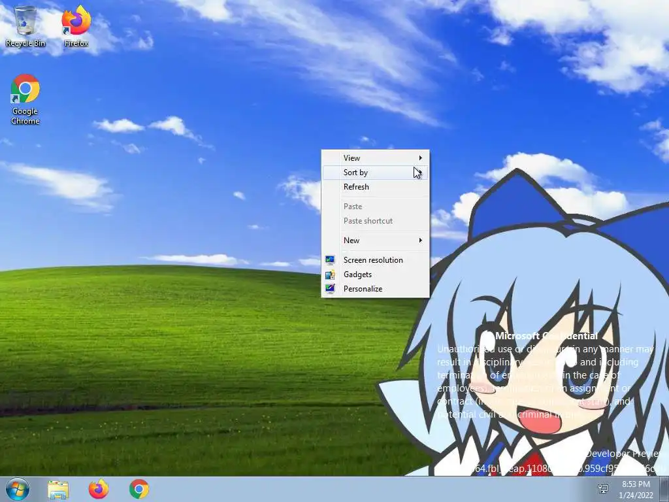Choose Screen resolution menu entry

click(x=375, y=260)
